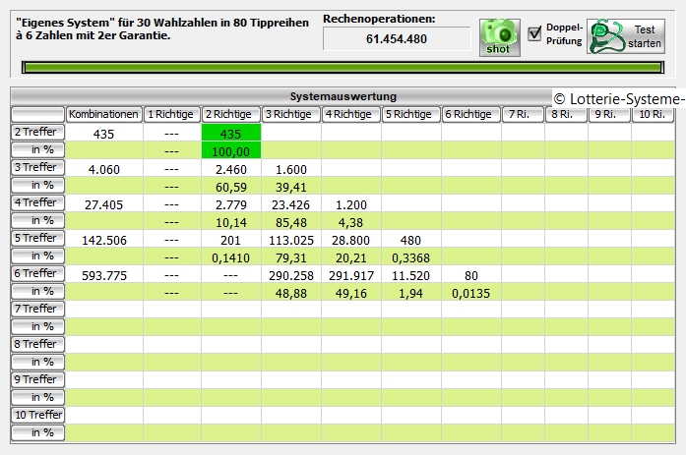
Task: Click the 7 Treffer row header
Action: click(x=37, y=309)
